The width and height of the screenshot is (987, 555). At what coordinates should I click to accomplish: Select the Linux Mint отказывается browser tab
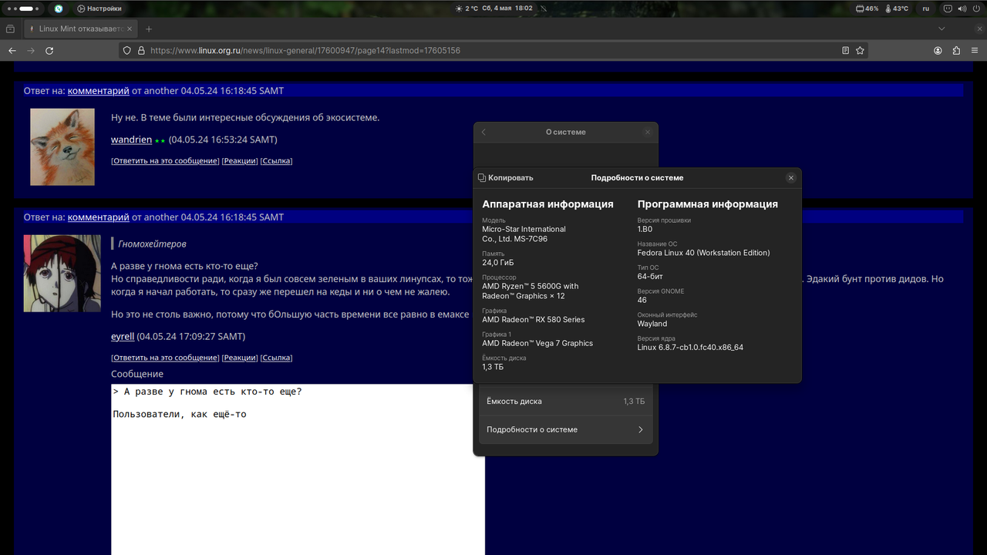click(79, 29)
